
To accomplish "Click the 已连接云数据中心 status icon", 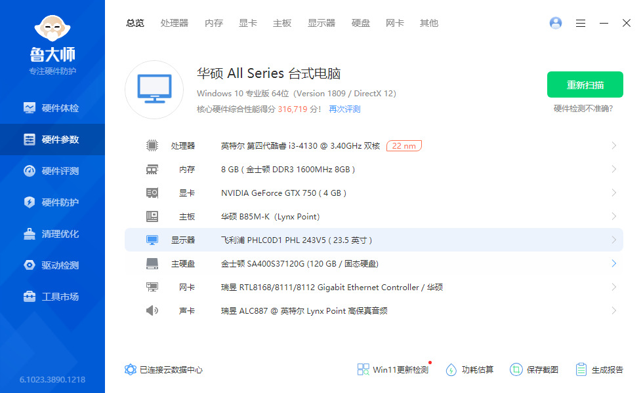I will pyautogui.click(x=131, y=369).
